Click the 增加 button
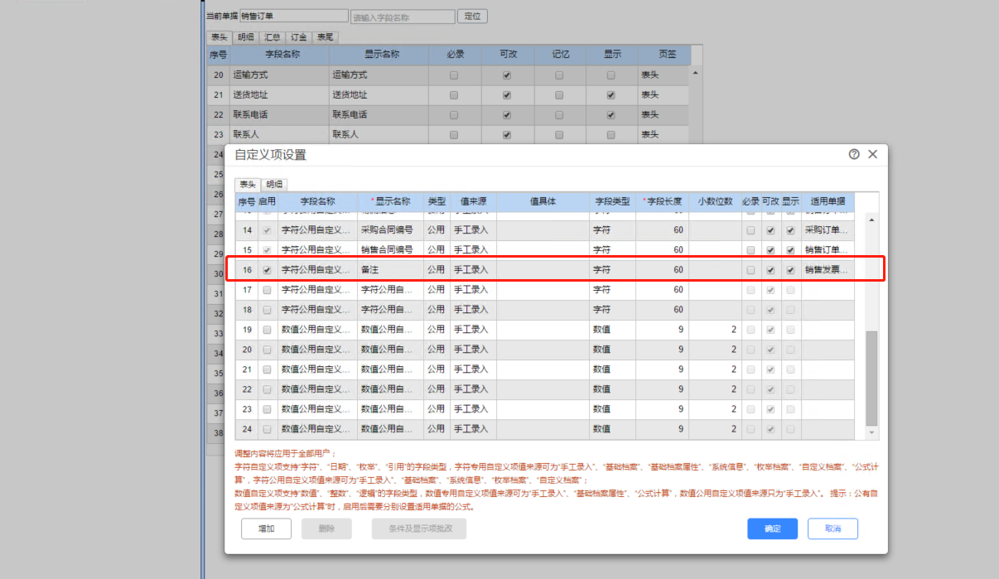This screenshot has height=579, width=999. click(266, 528)
